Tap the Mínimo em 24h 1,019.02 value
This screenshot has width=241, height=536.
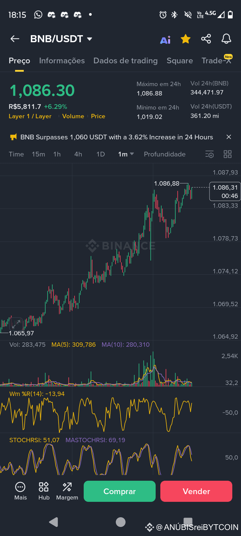coord(149,117)
